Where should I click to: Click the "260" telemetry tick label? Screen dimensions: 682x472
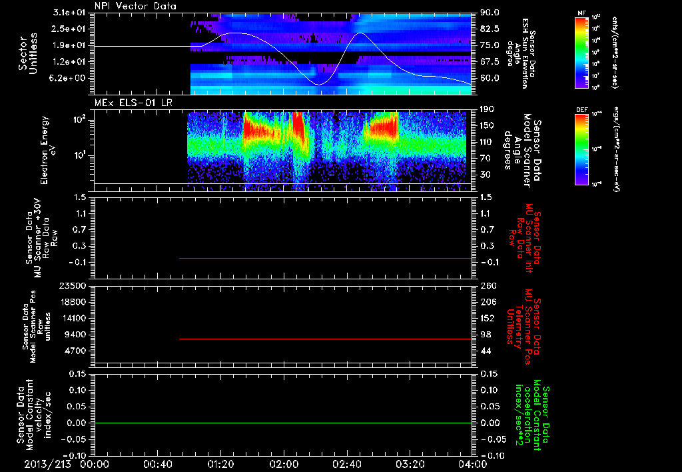(488, 285)
